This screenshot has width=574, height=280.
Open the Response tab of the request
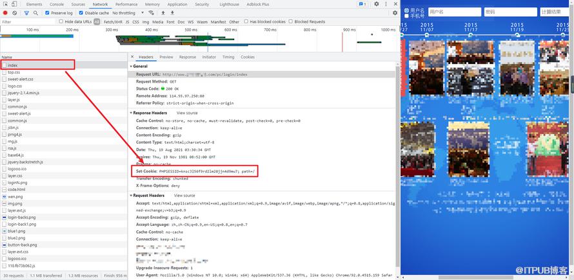tap(188, 57)
